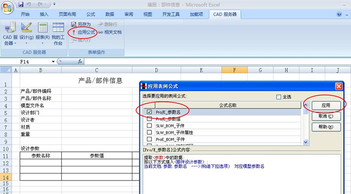This screenshot has height=194, width=351.
Task: Click the 取消(C) button
Action: tap(326, 116)
